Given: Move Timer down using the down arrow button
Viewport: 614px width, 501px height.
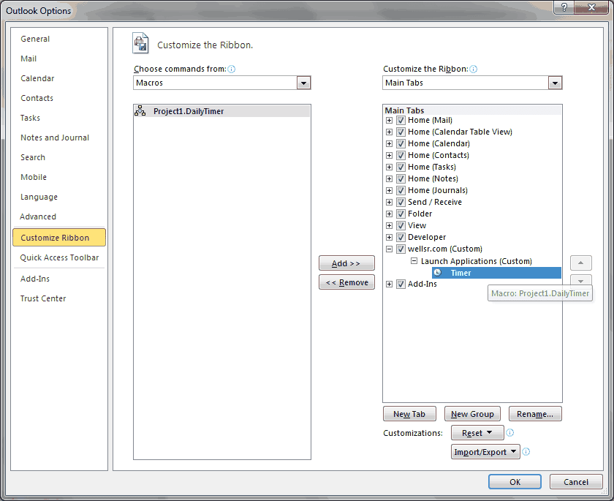Looking at the screenshot, I should (580, 280).
